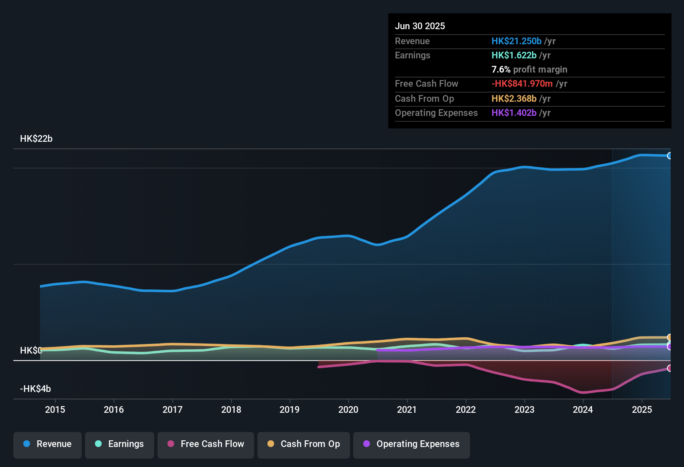Toggle the Earnings series visibility
Image resolution: width=684 pixels, height=467 pixels.
[120, 444]
